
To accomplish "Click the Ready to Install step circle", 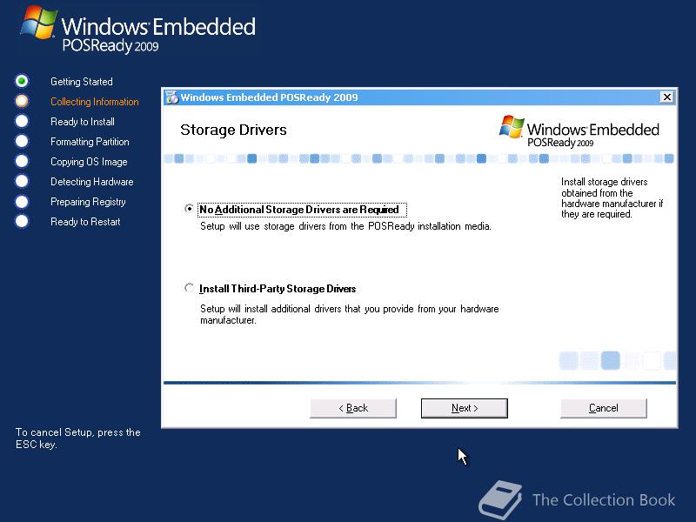I will [21, 121].
